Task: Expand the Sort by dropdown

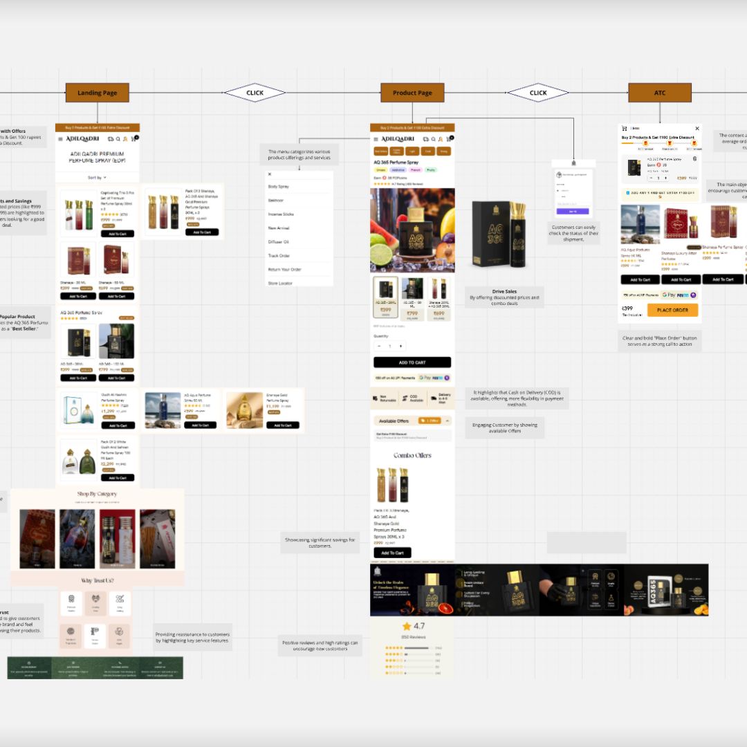Action: (x=97, y=178)
